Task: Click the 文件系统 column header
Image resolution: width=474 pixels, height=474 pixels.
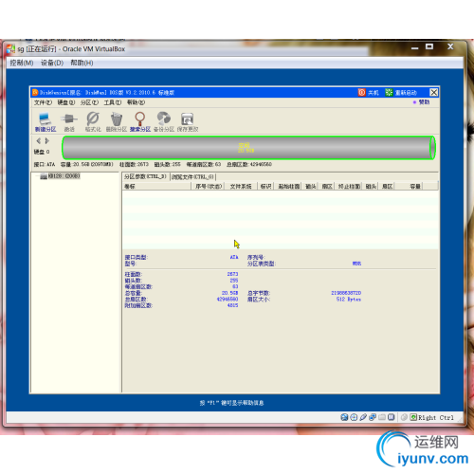Action: pyautogui.click(x=241, y=186)
